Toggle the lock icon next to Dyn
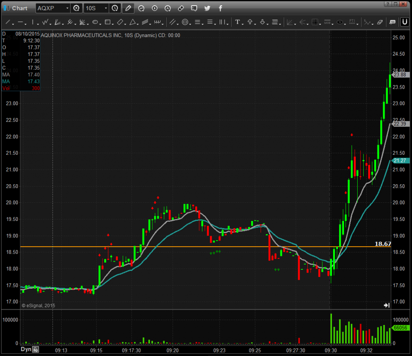 click(x=35, y=350)
